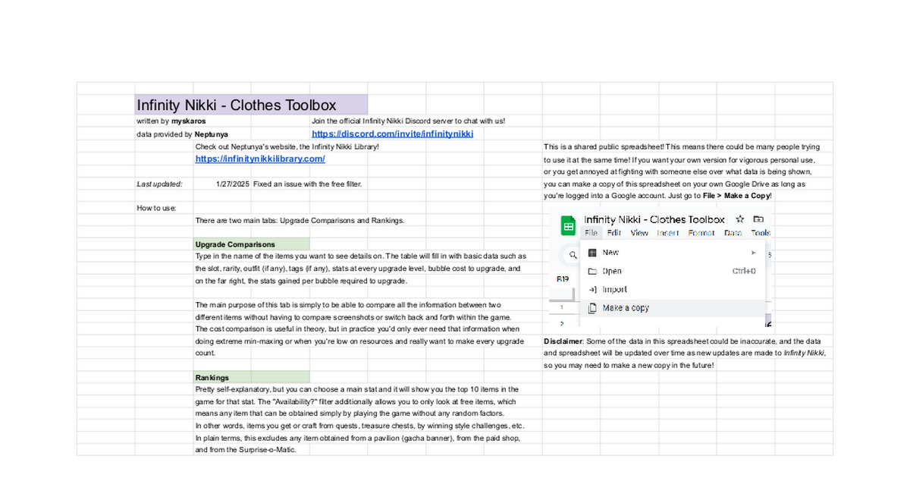
Task: Click the 'Last updated:' label cell
Action: point(159,184)
